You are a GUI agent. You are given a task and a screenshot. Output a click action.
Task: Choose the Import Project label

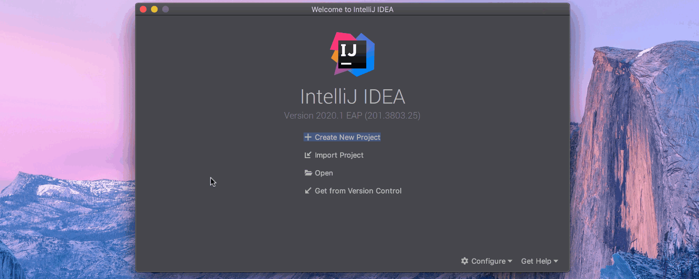[339, 155]
